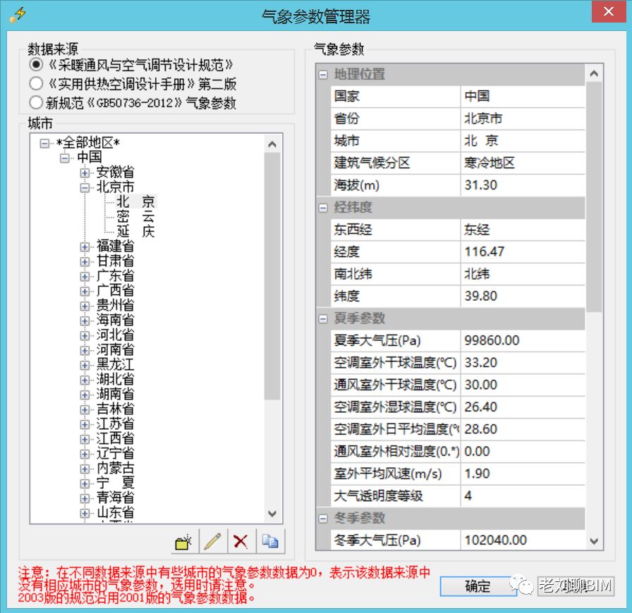Expand the 江苏省 node

click(x=85, y=424)
